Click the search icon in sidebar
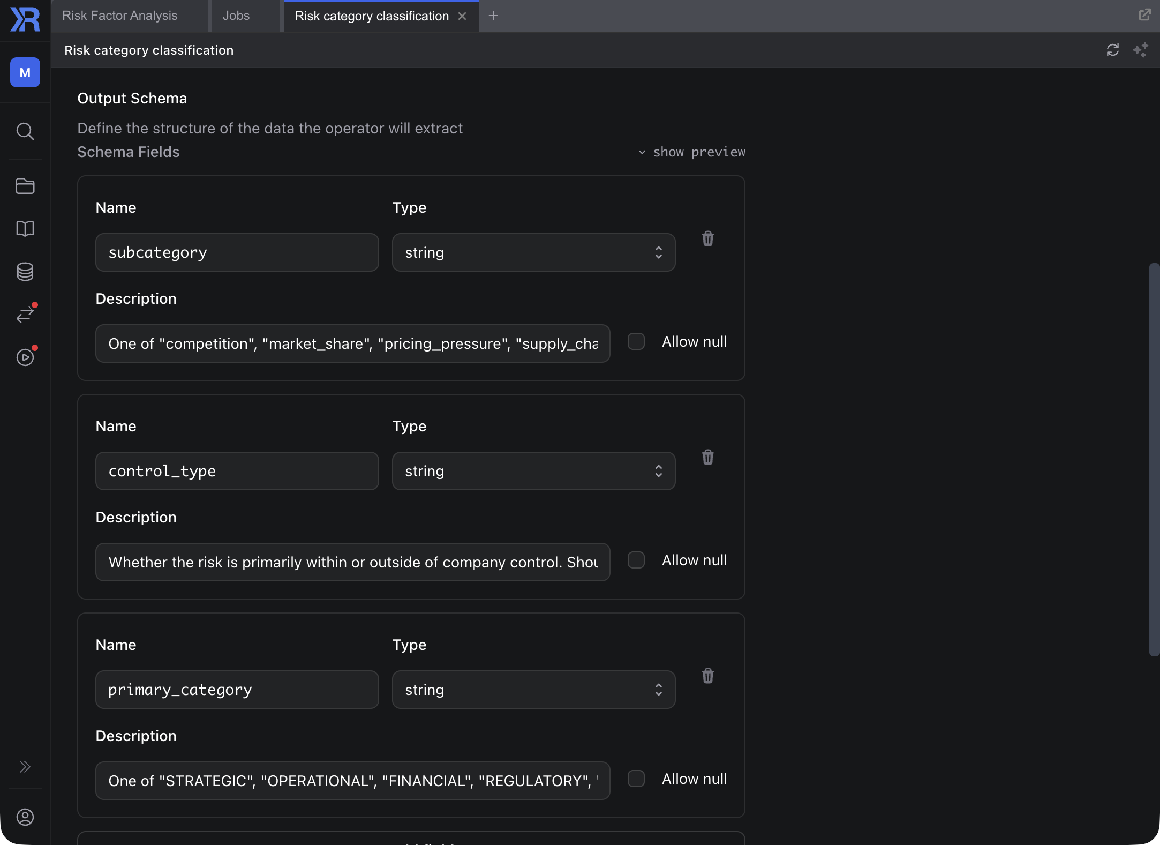Image resolution: width=1160 pixels, height=845 pixels. pyautogui.click(x=25, y=131)
